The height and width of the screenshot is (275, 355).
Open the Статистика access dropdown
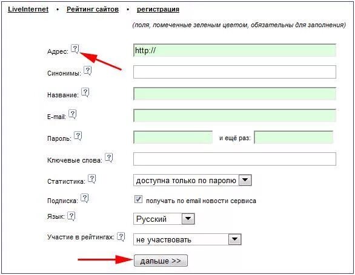(193, 180)
